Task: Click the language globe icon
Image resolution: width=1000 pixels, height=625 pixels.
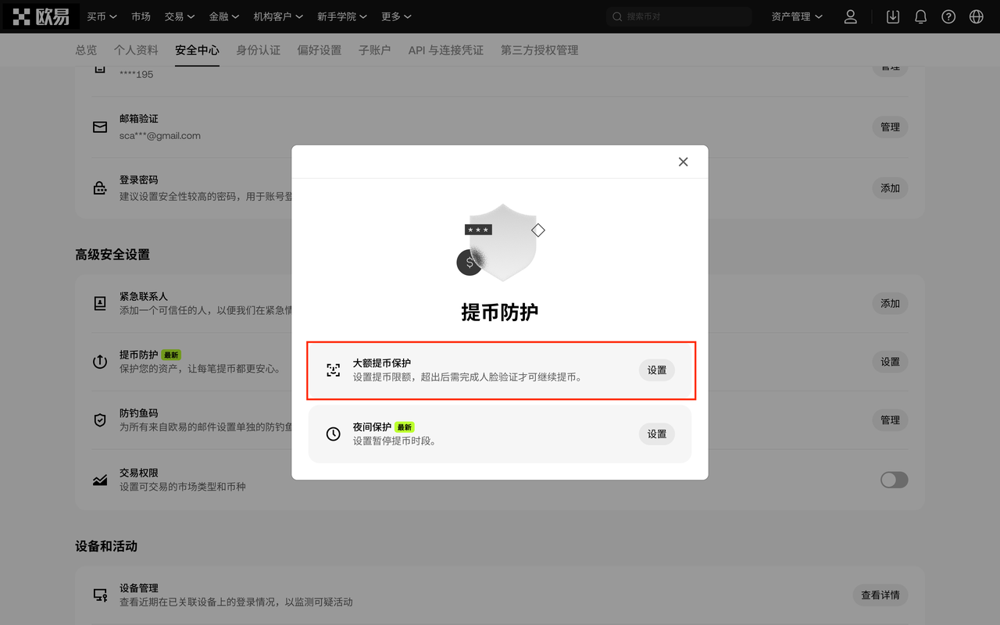Action: tap(976, 16)
